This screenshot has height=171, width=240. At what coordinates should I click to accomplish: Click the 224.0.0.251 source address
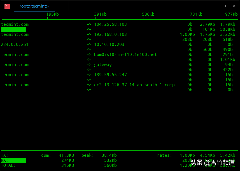pyautogui.click(x=15, y=44)
